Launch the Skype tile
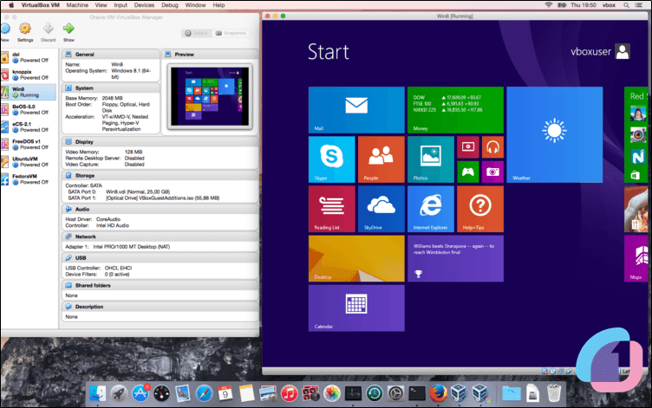 pos(332,159)
